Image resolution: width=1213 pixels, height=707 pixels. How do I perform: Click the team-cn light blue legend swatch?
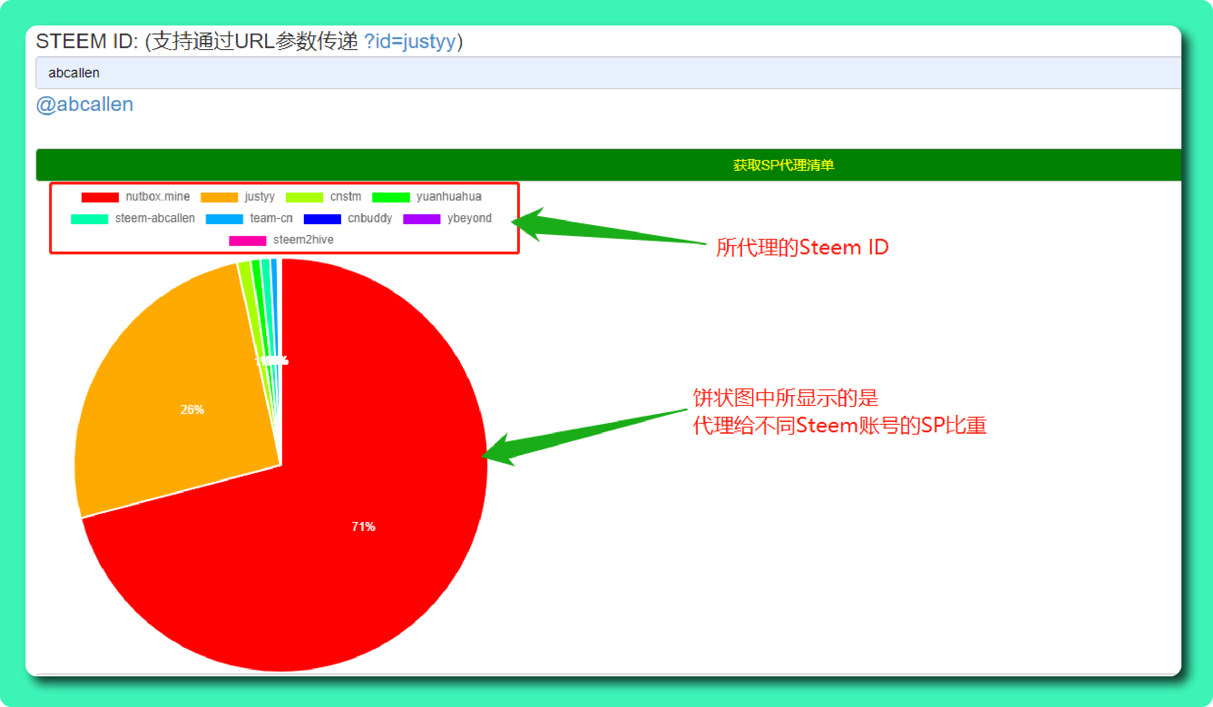[x=224, y=219]
